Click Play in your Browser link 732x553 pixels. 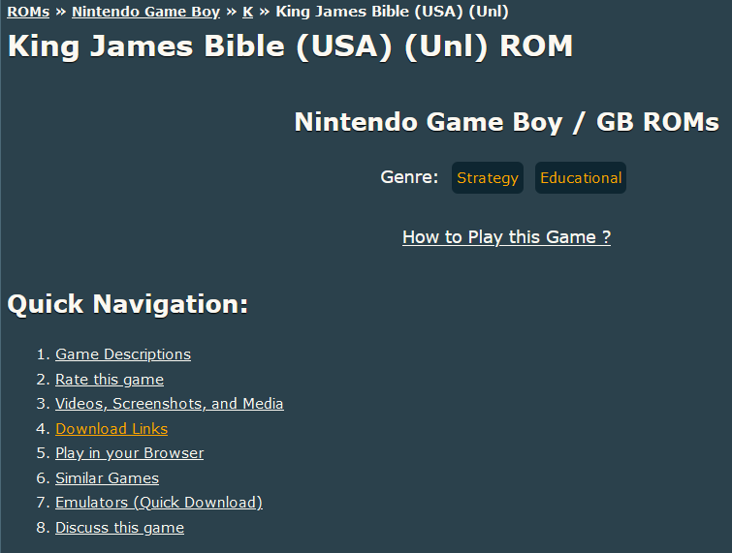click(129, 453)
